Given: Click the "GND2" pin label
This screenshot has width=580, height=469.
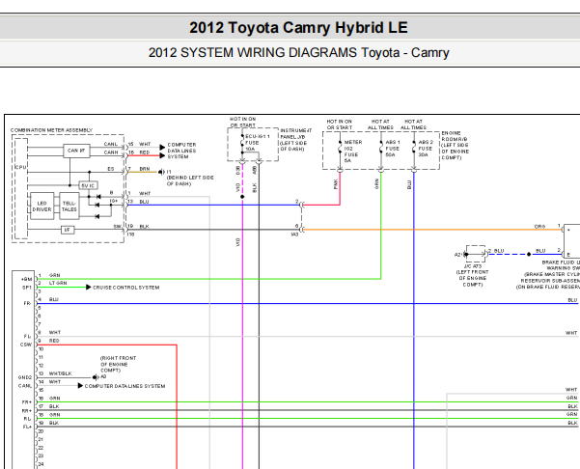Looking at the screenshot, I should pos(25,377).
